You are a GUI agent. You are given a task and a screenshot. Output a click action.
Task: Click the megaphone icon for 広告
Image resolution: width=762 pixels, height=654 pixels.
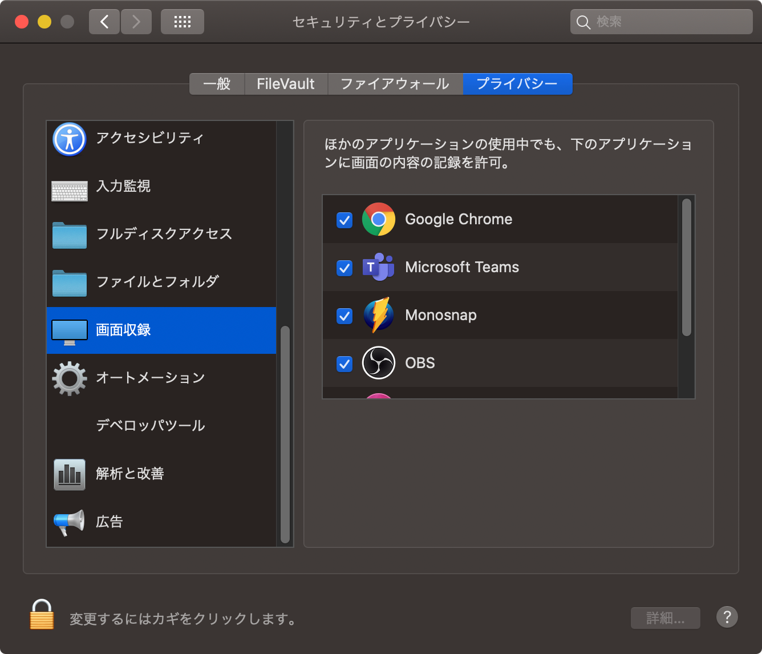point(69,523)
